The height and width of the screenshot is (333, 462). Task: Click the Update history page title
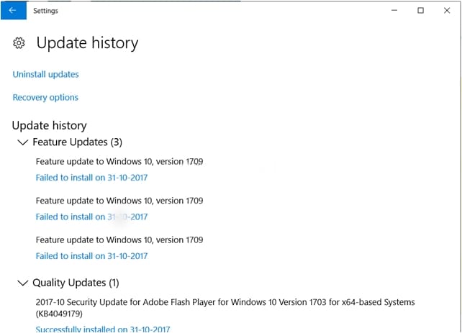[87, 43]
